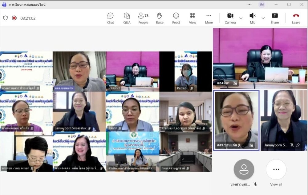Select Jaruayporn Srisasalux video tile in grid
This screenshot has width=308, height=195.
pyautogui.click(x=79, y=111)
